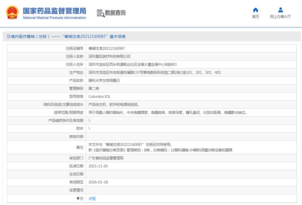
Task: Click the 型号规格 label
Action: [x=76, y=96]
